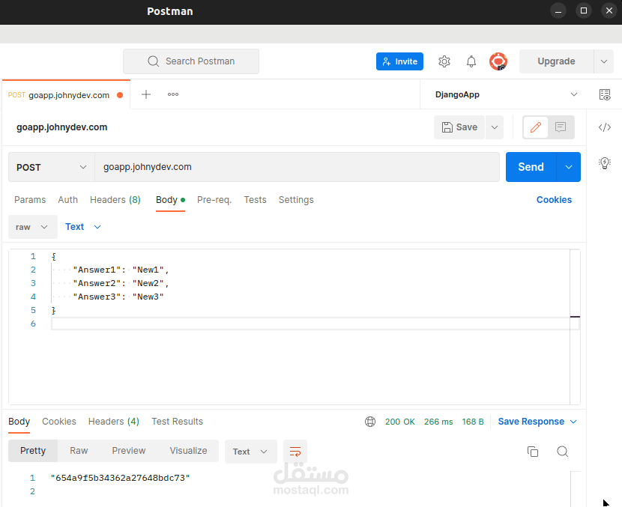
Task: Select the Pretty response view
Action: point(33,451)
